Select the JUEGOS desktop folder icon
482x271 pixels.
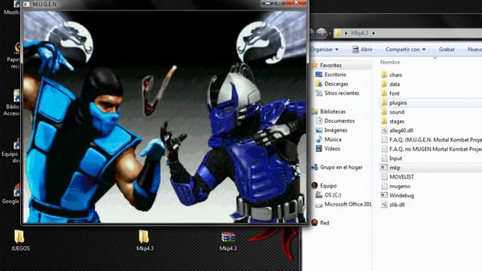tap(20, 237)
